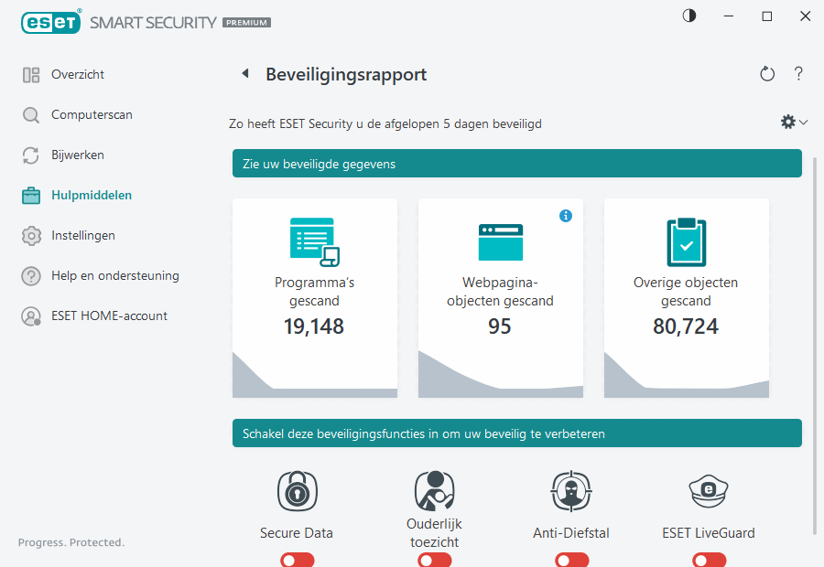Open the Secure Data padlock icon
This screenshot has width=824, height=567.
tap(297, 491)
